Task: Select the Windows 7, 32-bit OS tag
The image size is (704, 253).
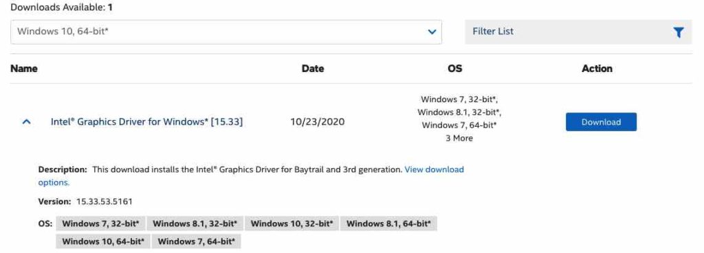Action: click(x=100, y=224)
